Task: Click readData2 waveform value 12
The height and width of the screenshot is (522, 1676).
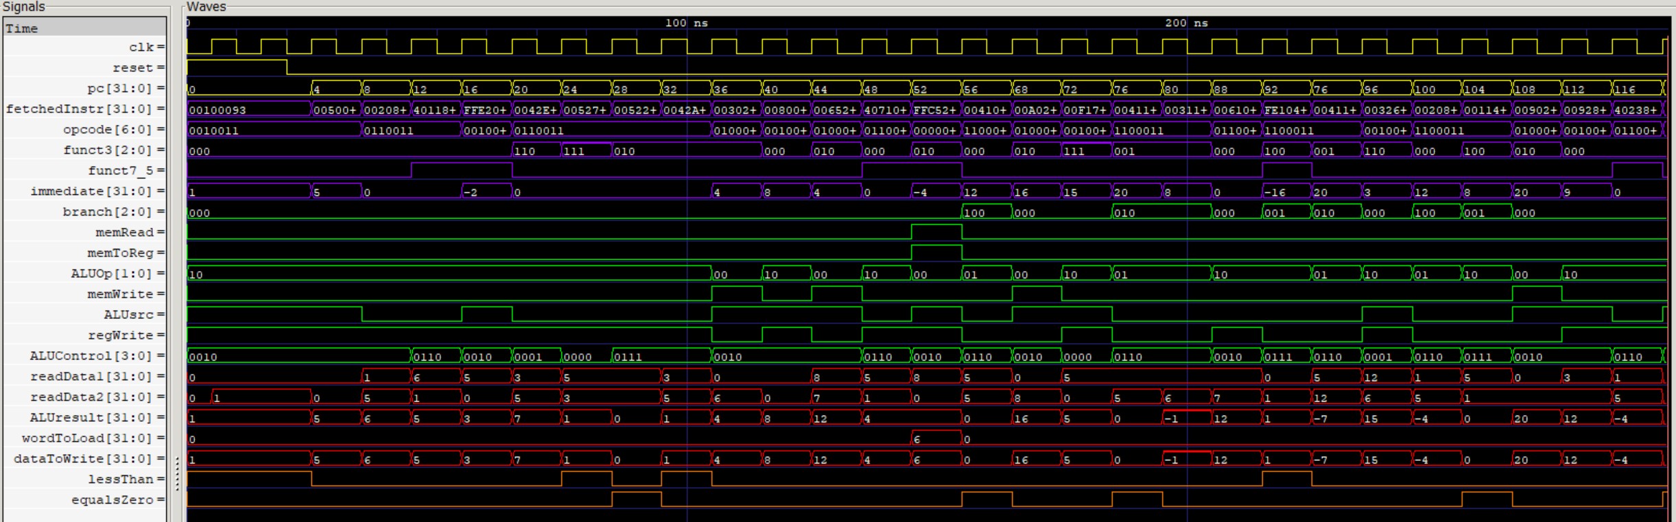Action: (1321, 398)
